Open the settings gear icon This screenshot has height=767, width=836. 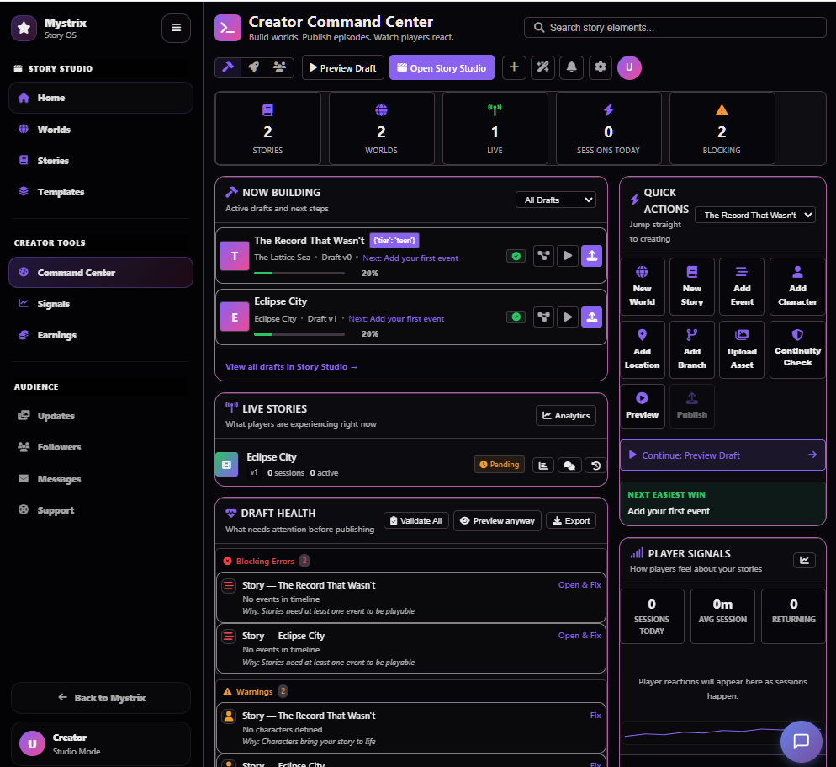click(601, 67)
